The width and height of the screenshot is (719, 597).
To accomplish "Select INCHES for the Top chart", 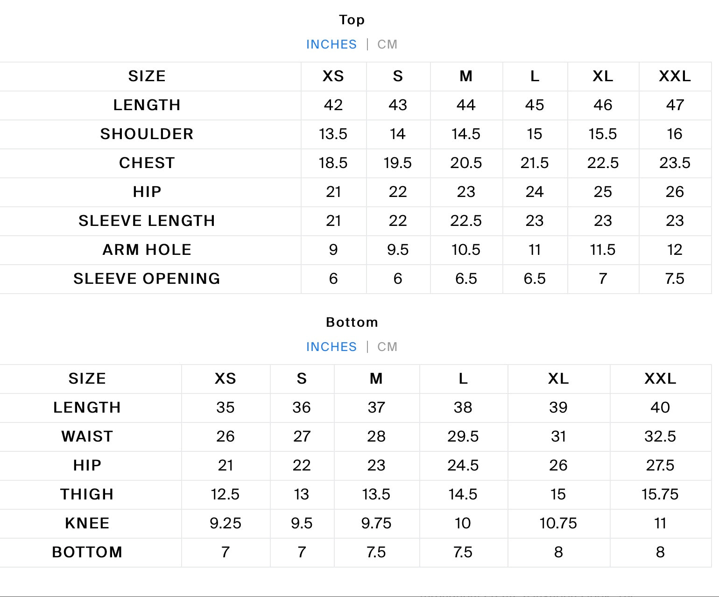I will pyautogui.click(x=331, y=44).
